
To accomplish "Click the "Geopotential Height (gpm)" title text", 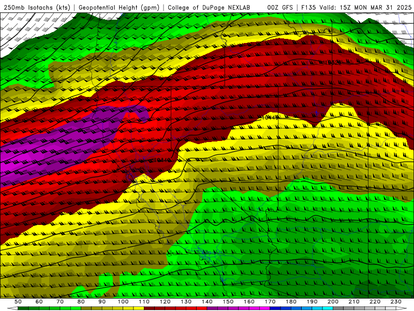I will (x=119, y=7).
